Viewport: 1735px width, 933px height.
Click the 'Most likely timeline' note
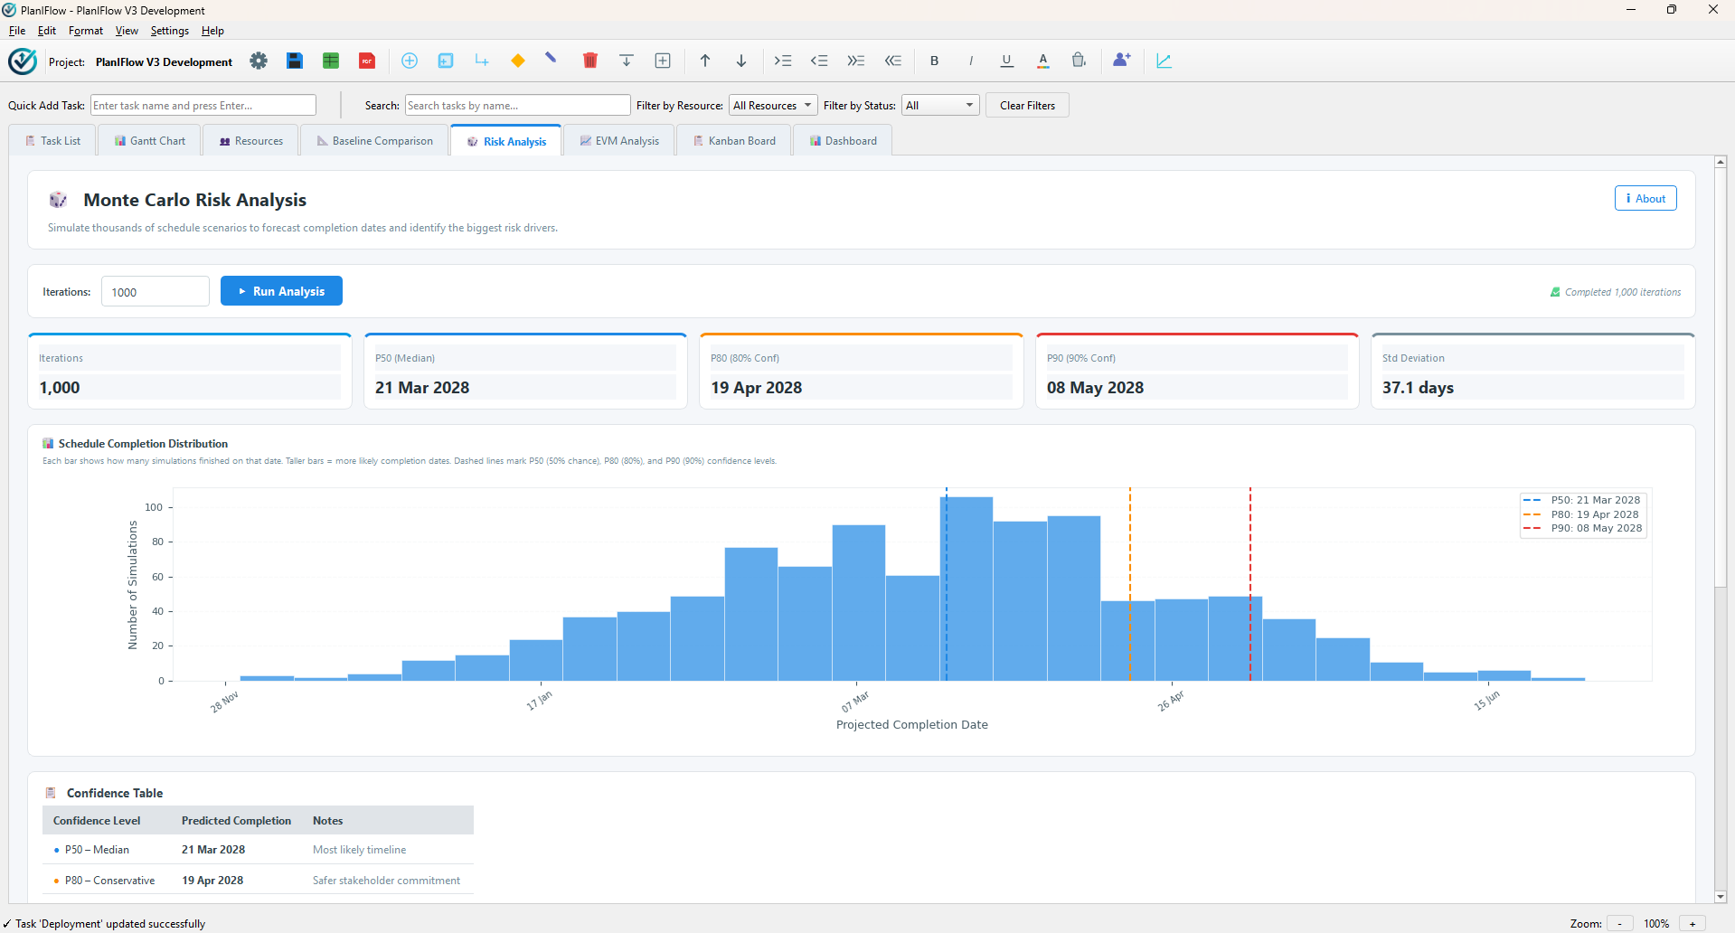[x=360, y=850]
